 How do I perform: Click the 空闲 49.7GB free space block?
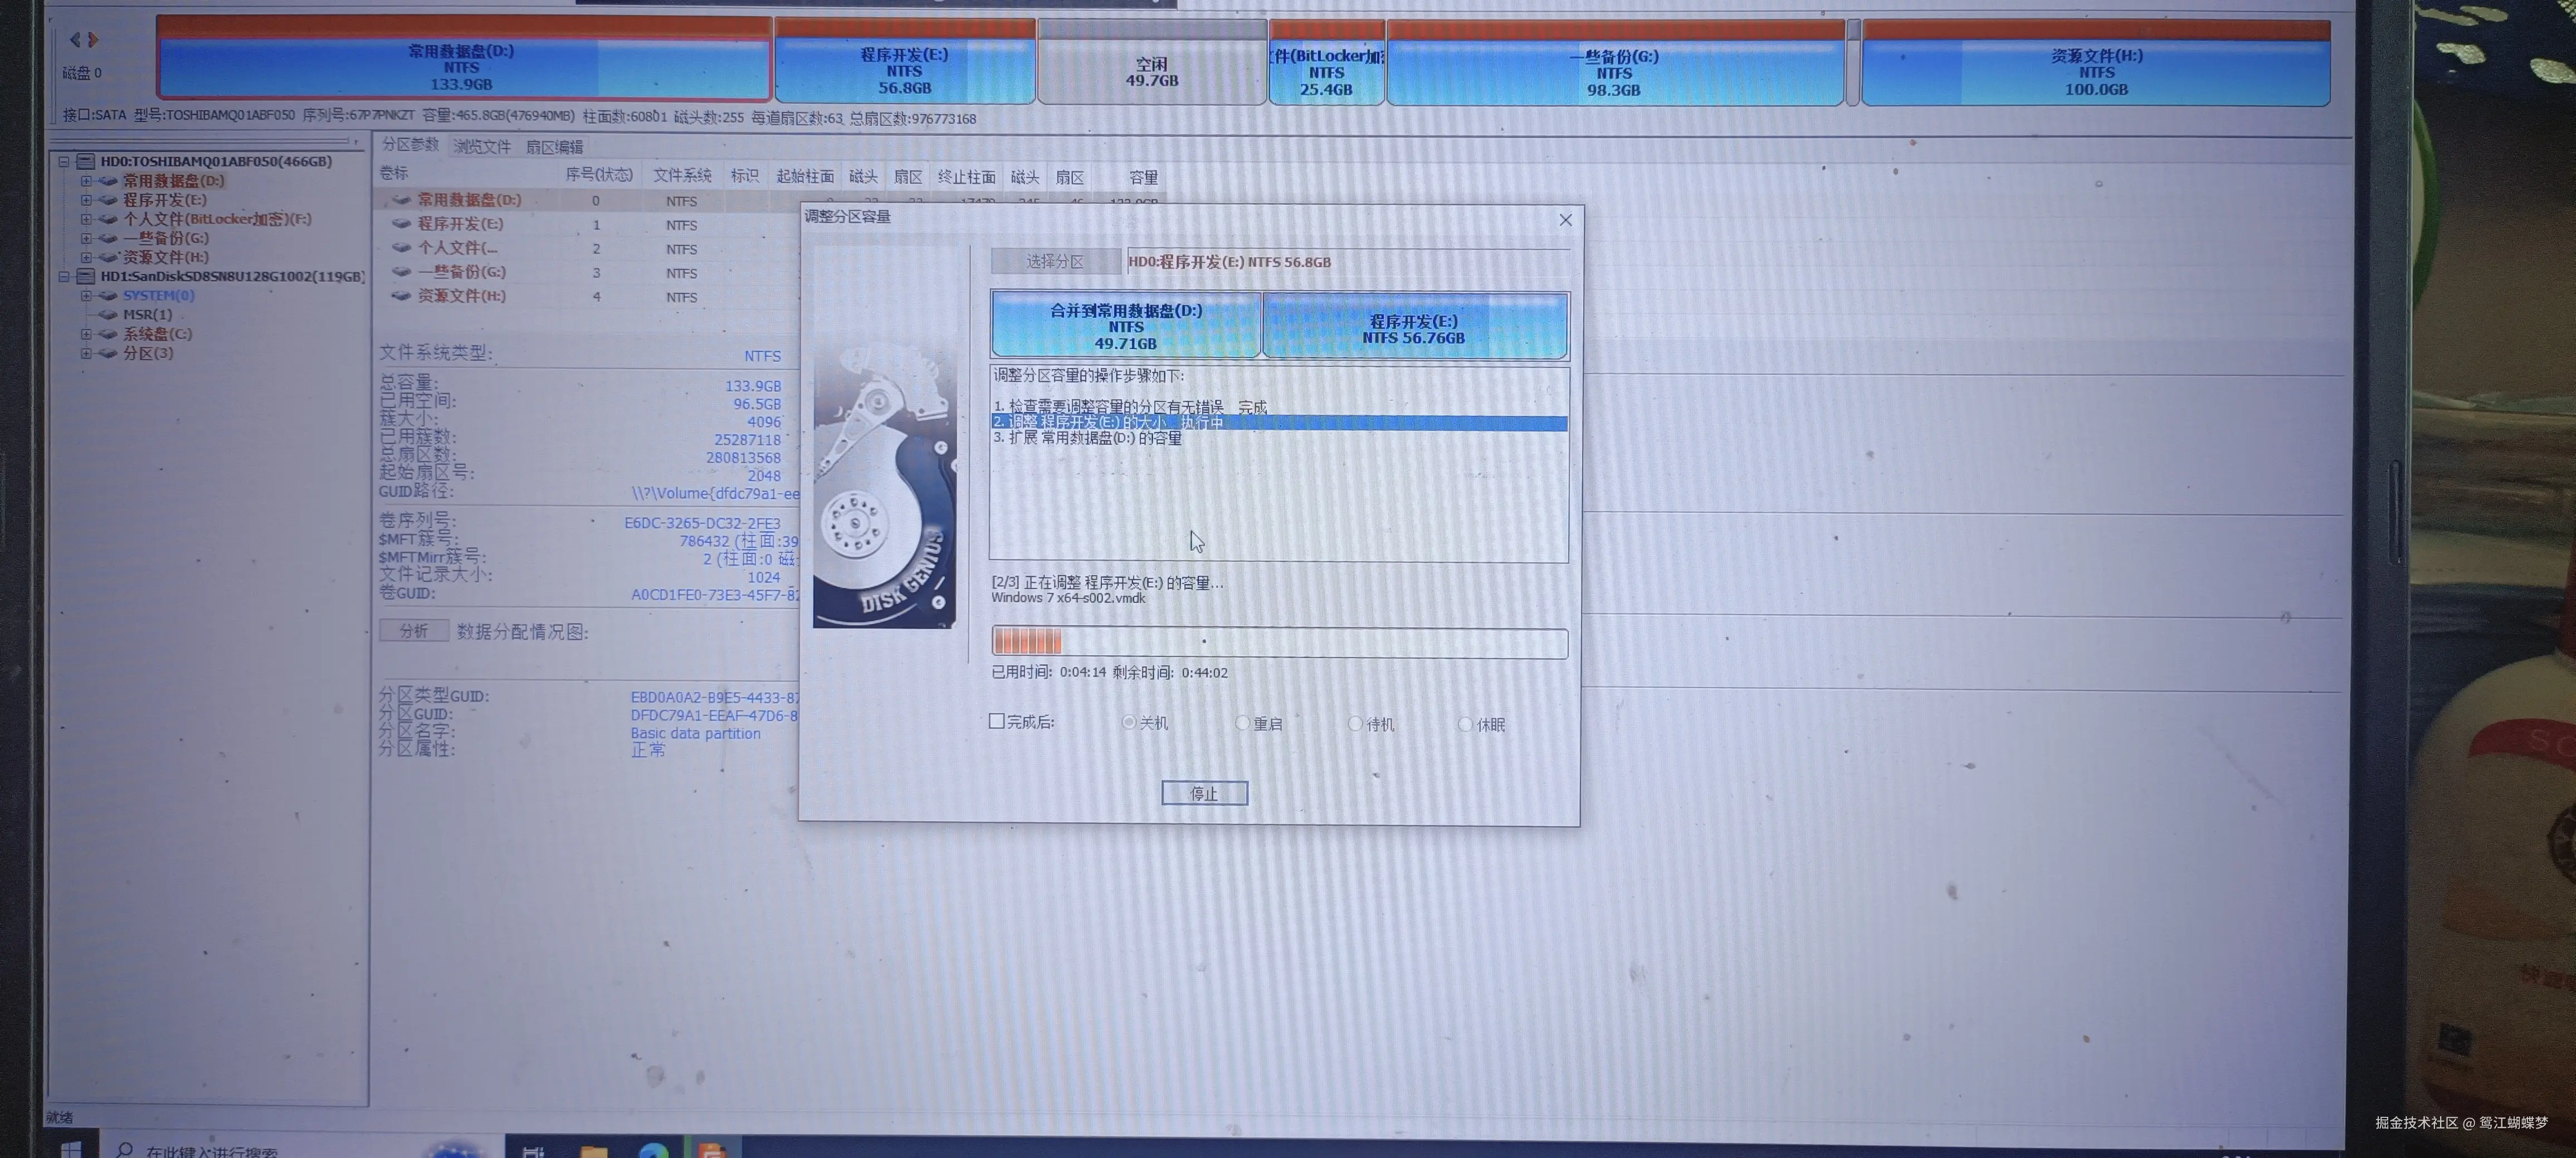[x=1151, y=72]
